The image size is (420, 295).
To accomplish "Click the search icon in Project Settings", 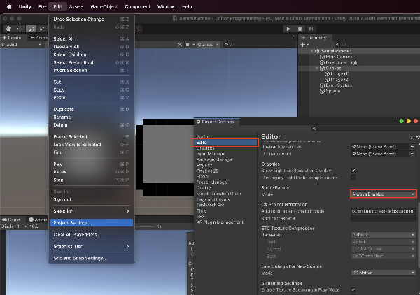I will point(314,129).
